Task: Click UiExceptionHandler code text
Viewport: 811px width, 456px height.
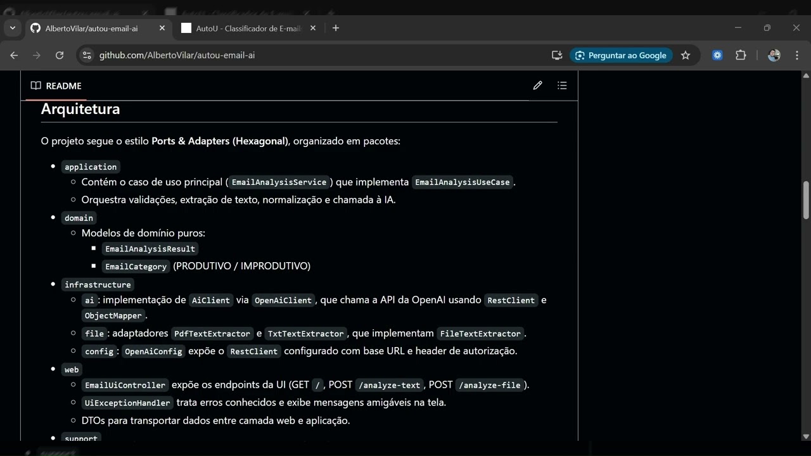Action: pos(128,403)
